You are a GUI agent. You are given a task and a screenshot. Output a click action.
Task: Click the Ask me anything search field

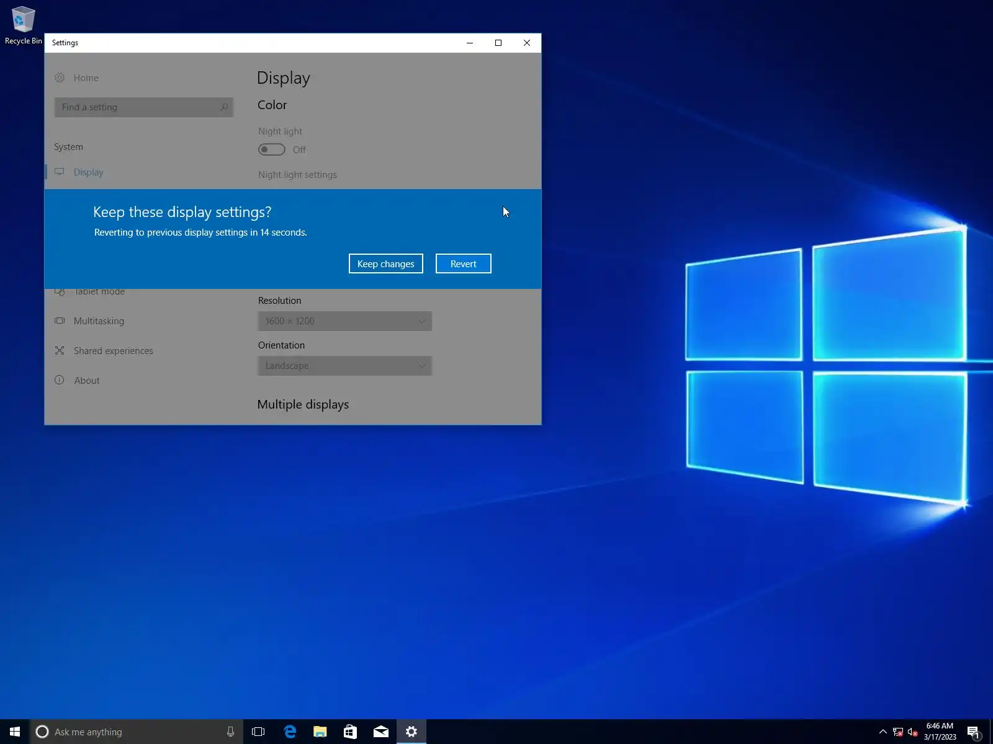click(137, 732)
